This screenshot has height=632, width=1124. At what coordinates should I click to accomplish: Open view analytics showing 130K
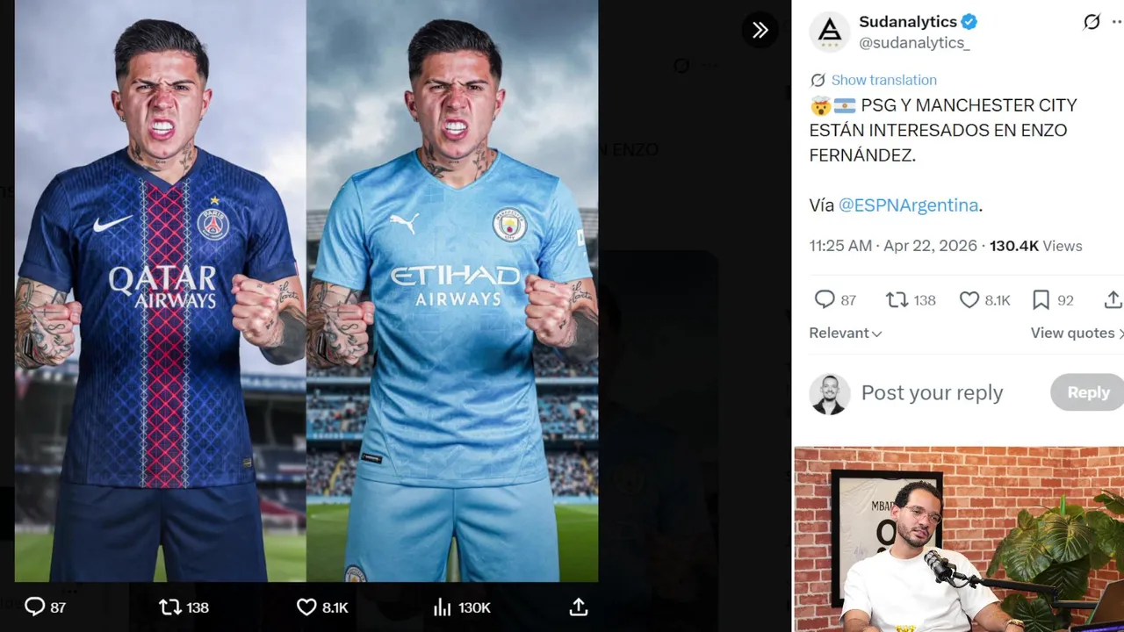[442, 607]
